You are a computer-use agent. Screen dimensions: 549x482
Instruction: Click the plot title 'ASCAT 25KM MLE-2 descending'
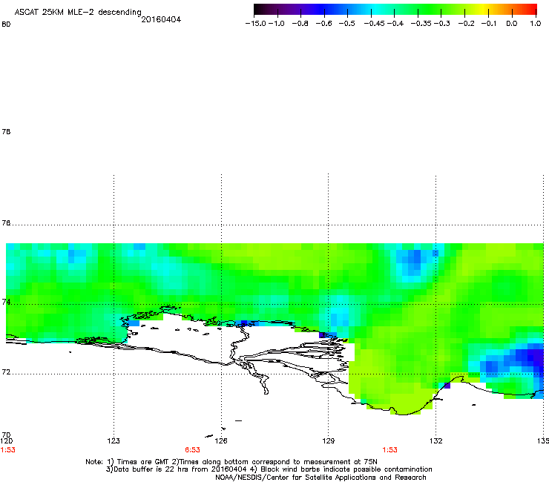pos(78,13)
